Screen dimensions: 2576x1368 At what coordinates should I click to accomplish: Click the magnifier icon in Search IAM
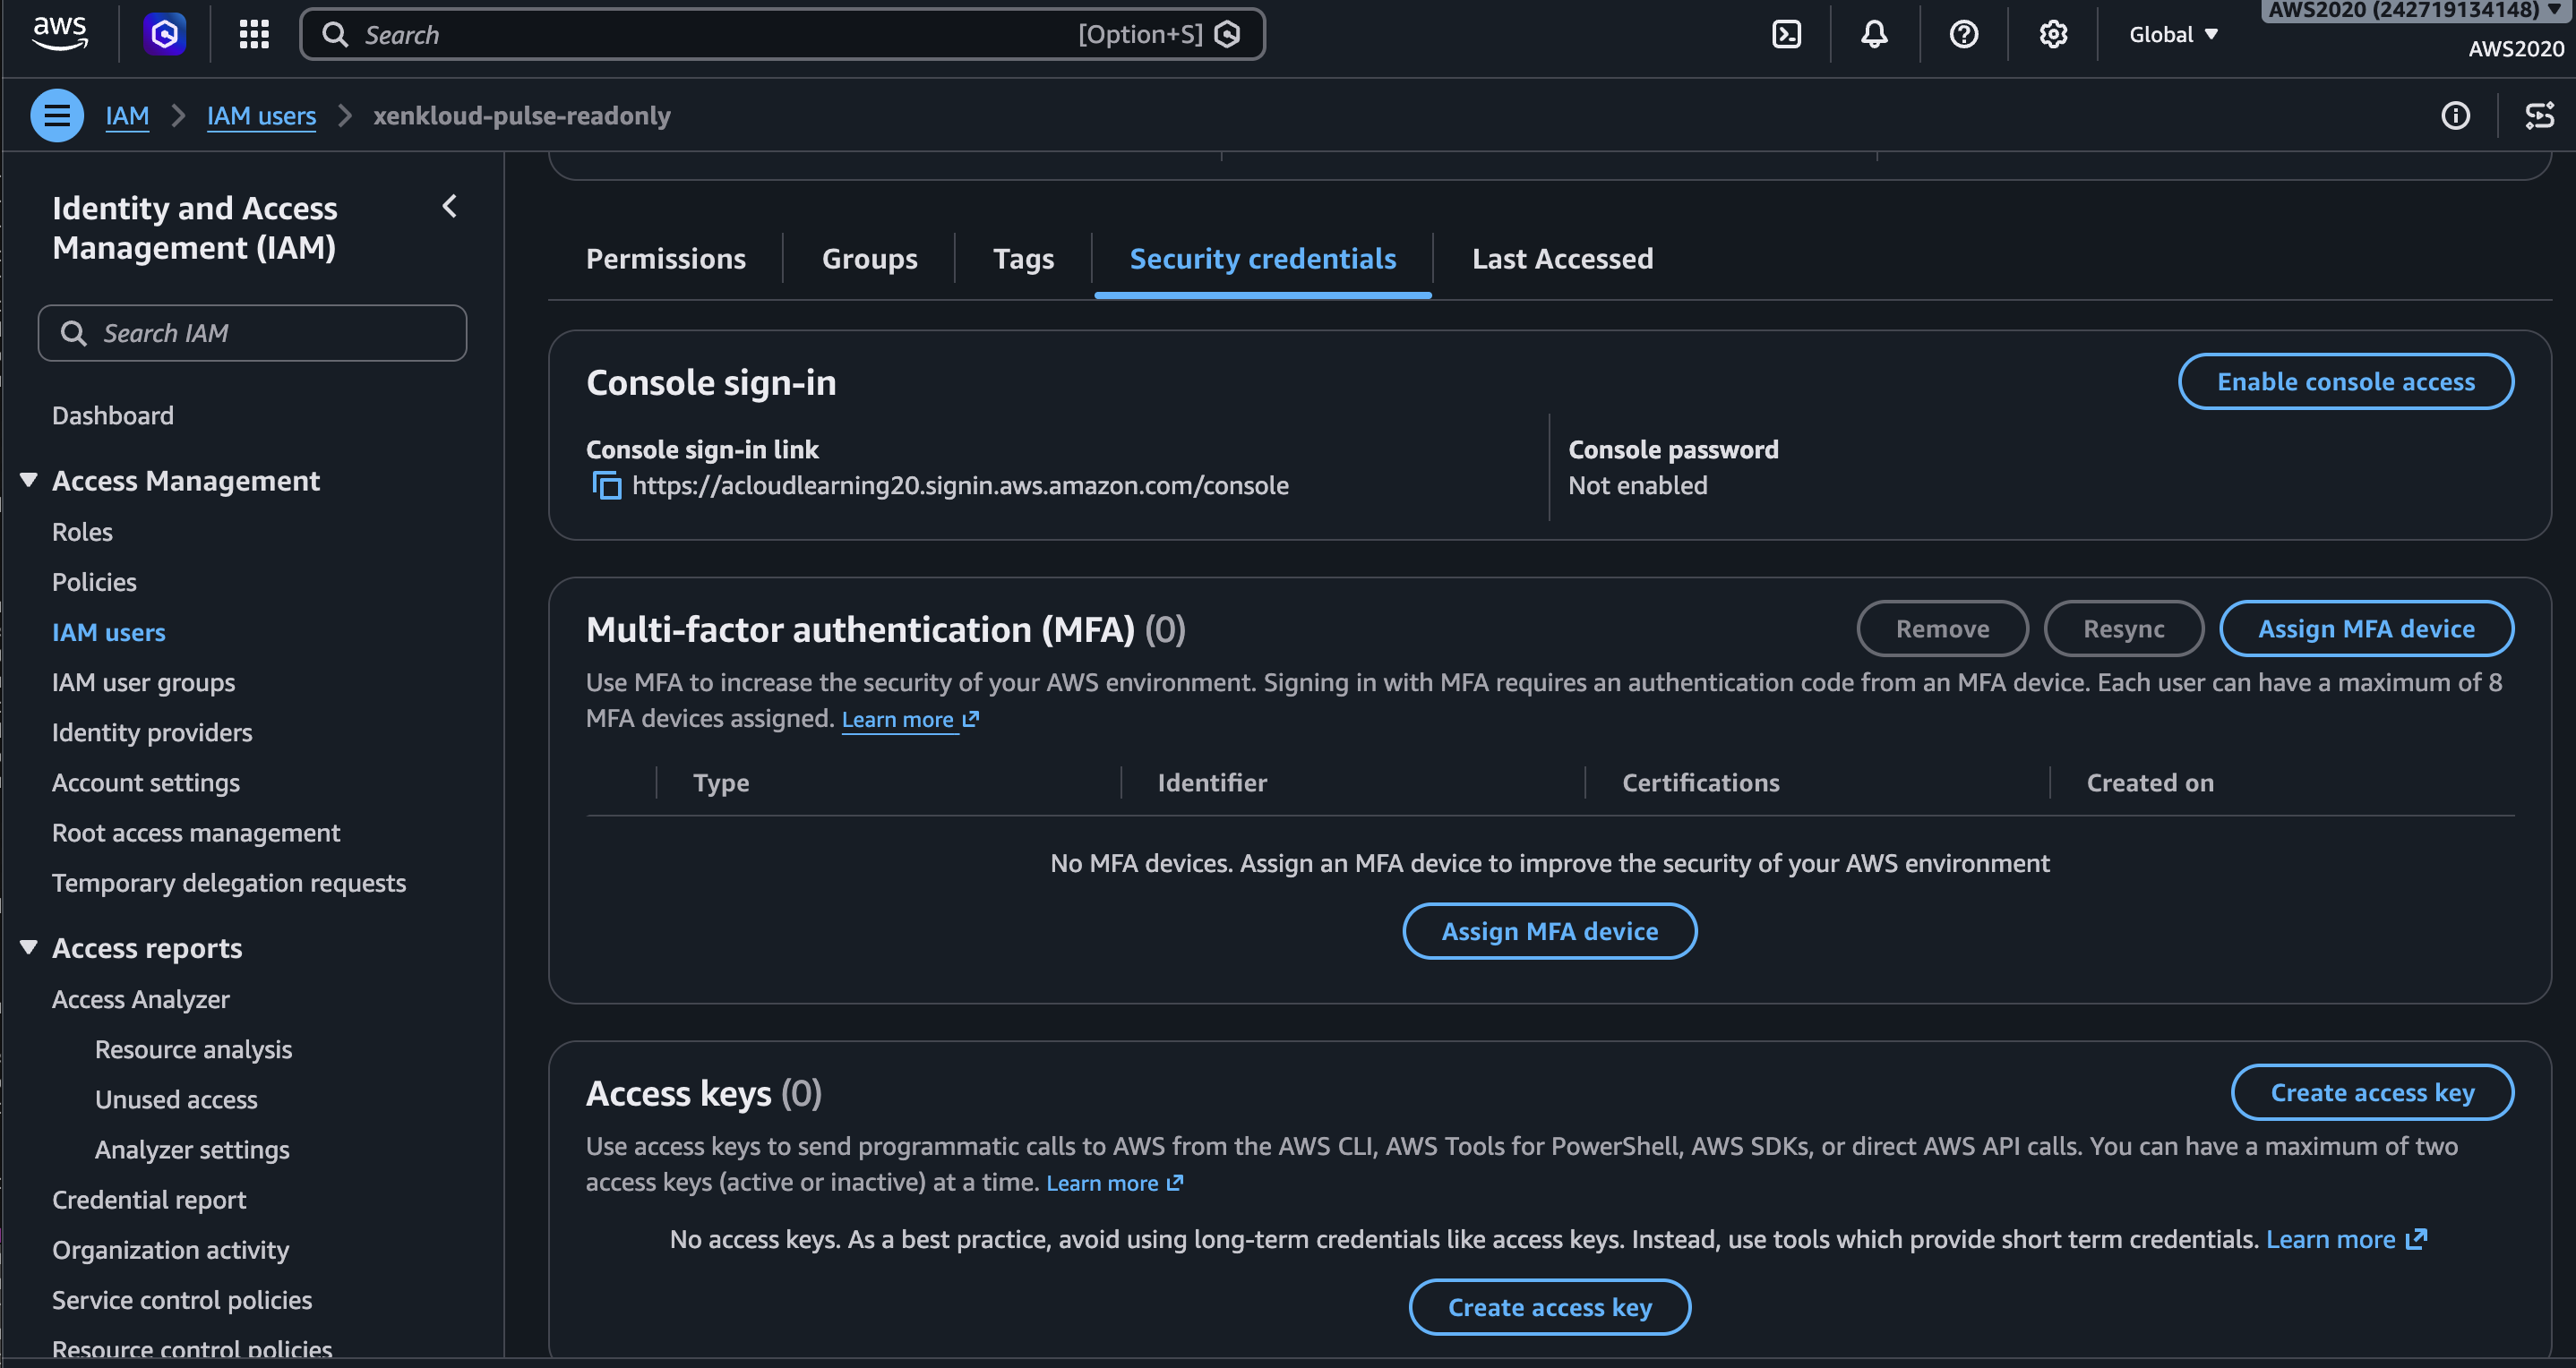tap(74, 333)
